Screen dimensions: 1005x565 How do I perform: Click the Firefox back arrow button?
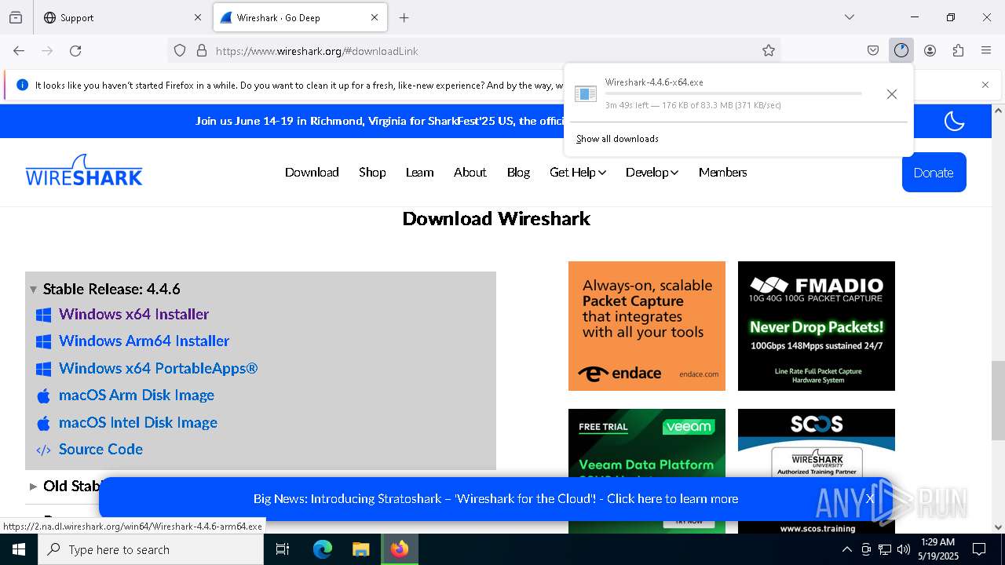(x=19, y=50)
